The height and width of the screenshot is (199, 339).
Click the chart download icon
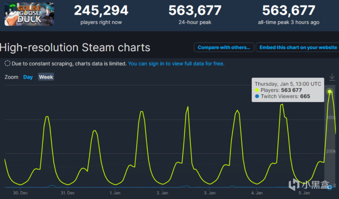click(332, 77)
